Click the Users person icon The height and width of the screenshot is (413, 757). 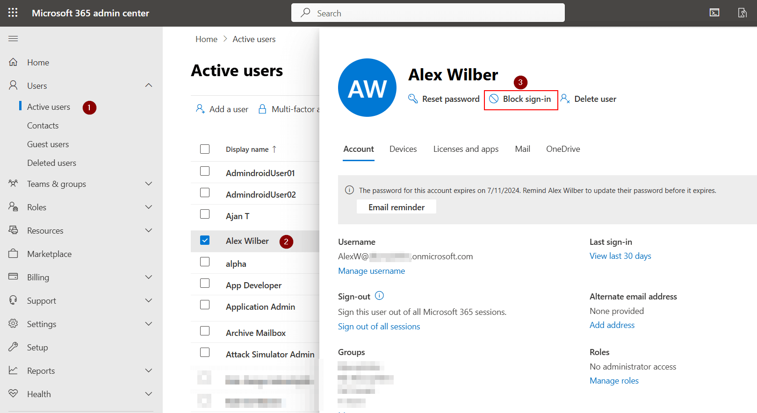[13, 85]
